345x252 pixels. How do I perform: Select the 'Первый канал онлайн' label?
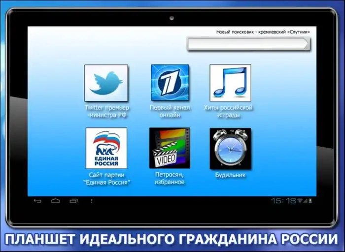click(x=169, y=111)
